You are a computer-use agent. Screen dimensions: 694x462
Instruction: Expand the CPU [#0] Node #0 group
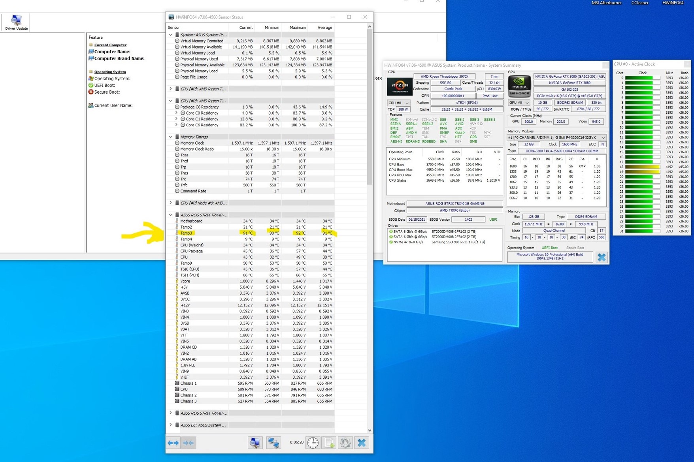[x=171, y=203]
